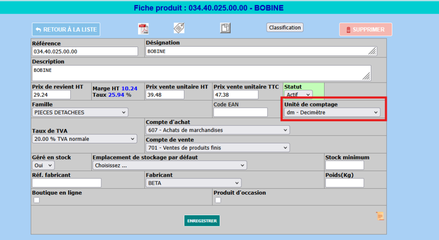Click the price tag label icon
The width and height of the screenshot is (439, 240).
(x=179, y=28)
